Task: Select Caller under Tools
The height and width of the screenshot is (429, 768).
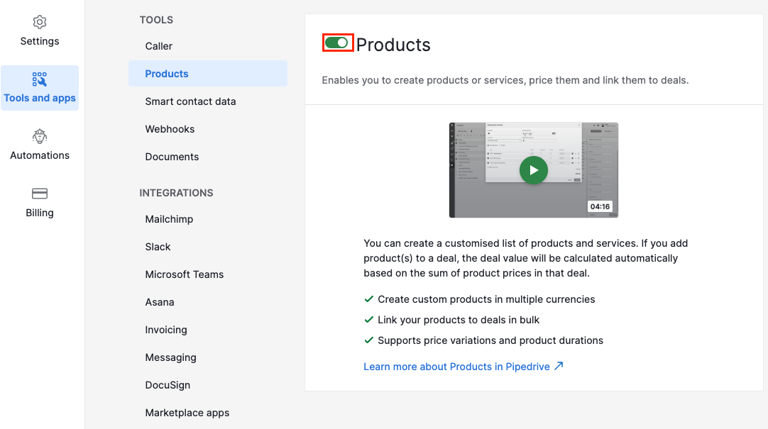Action: pos(158,46)
